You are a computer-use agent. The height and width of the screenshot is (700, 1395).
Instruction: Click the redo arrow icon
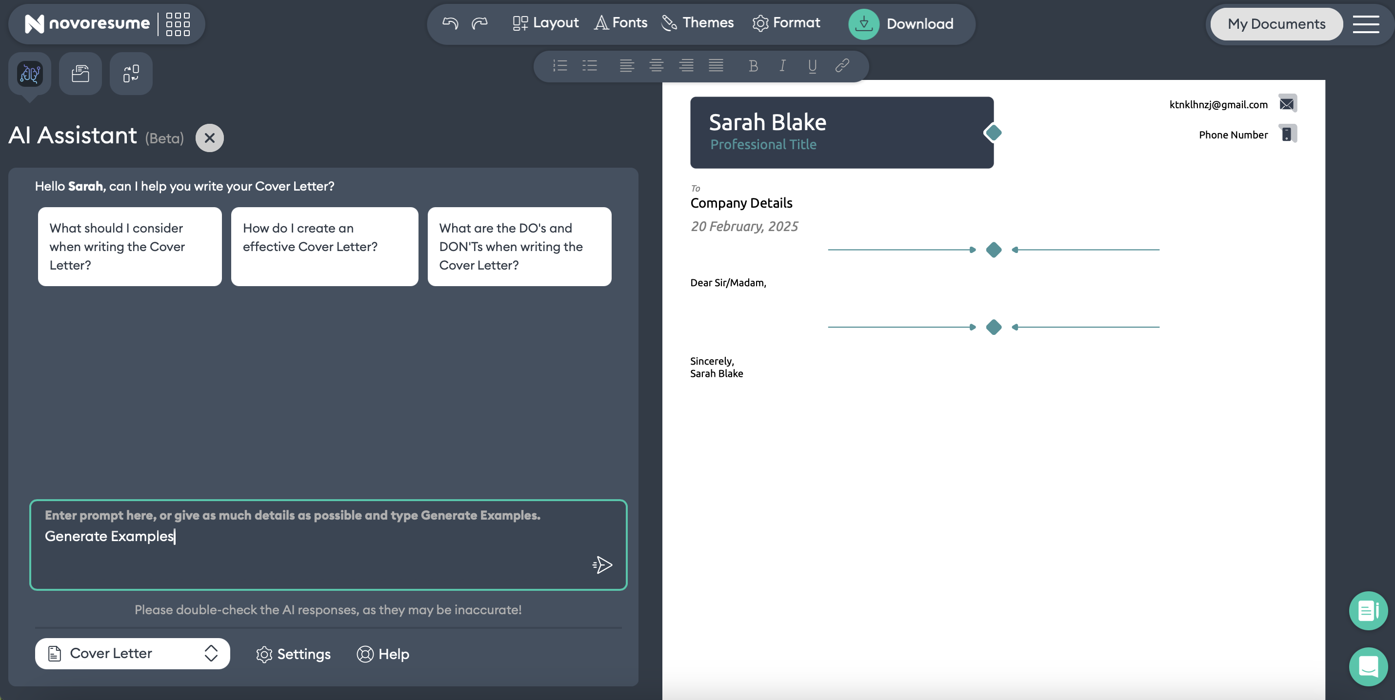479,23
